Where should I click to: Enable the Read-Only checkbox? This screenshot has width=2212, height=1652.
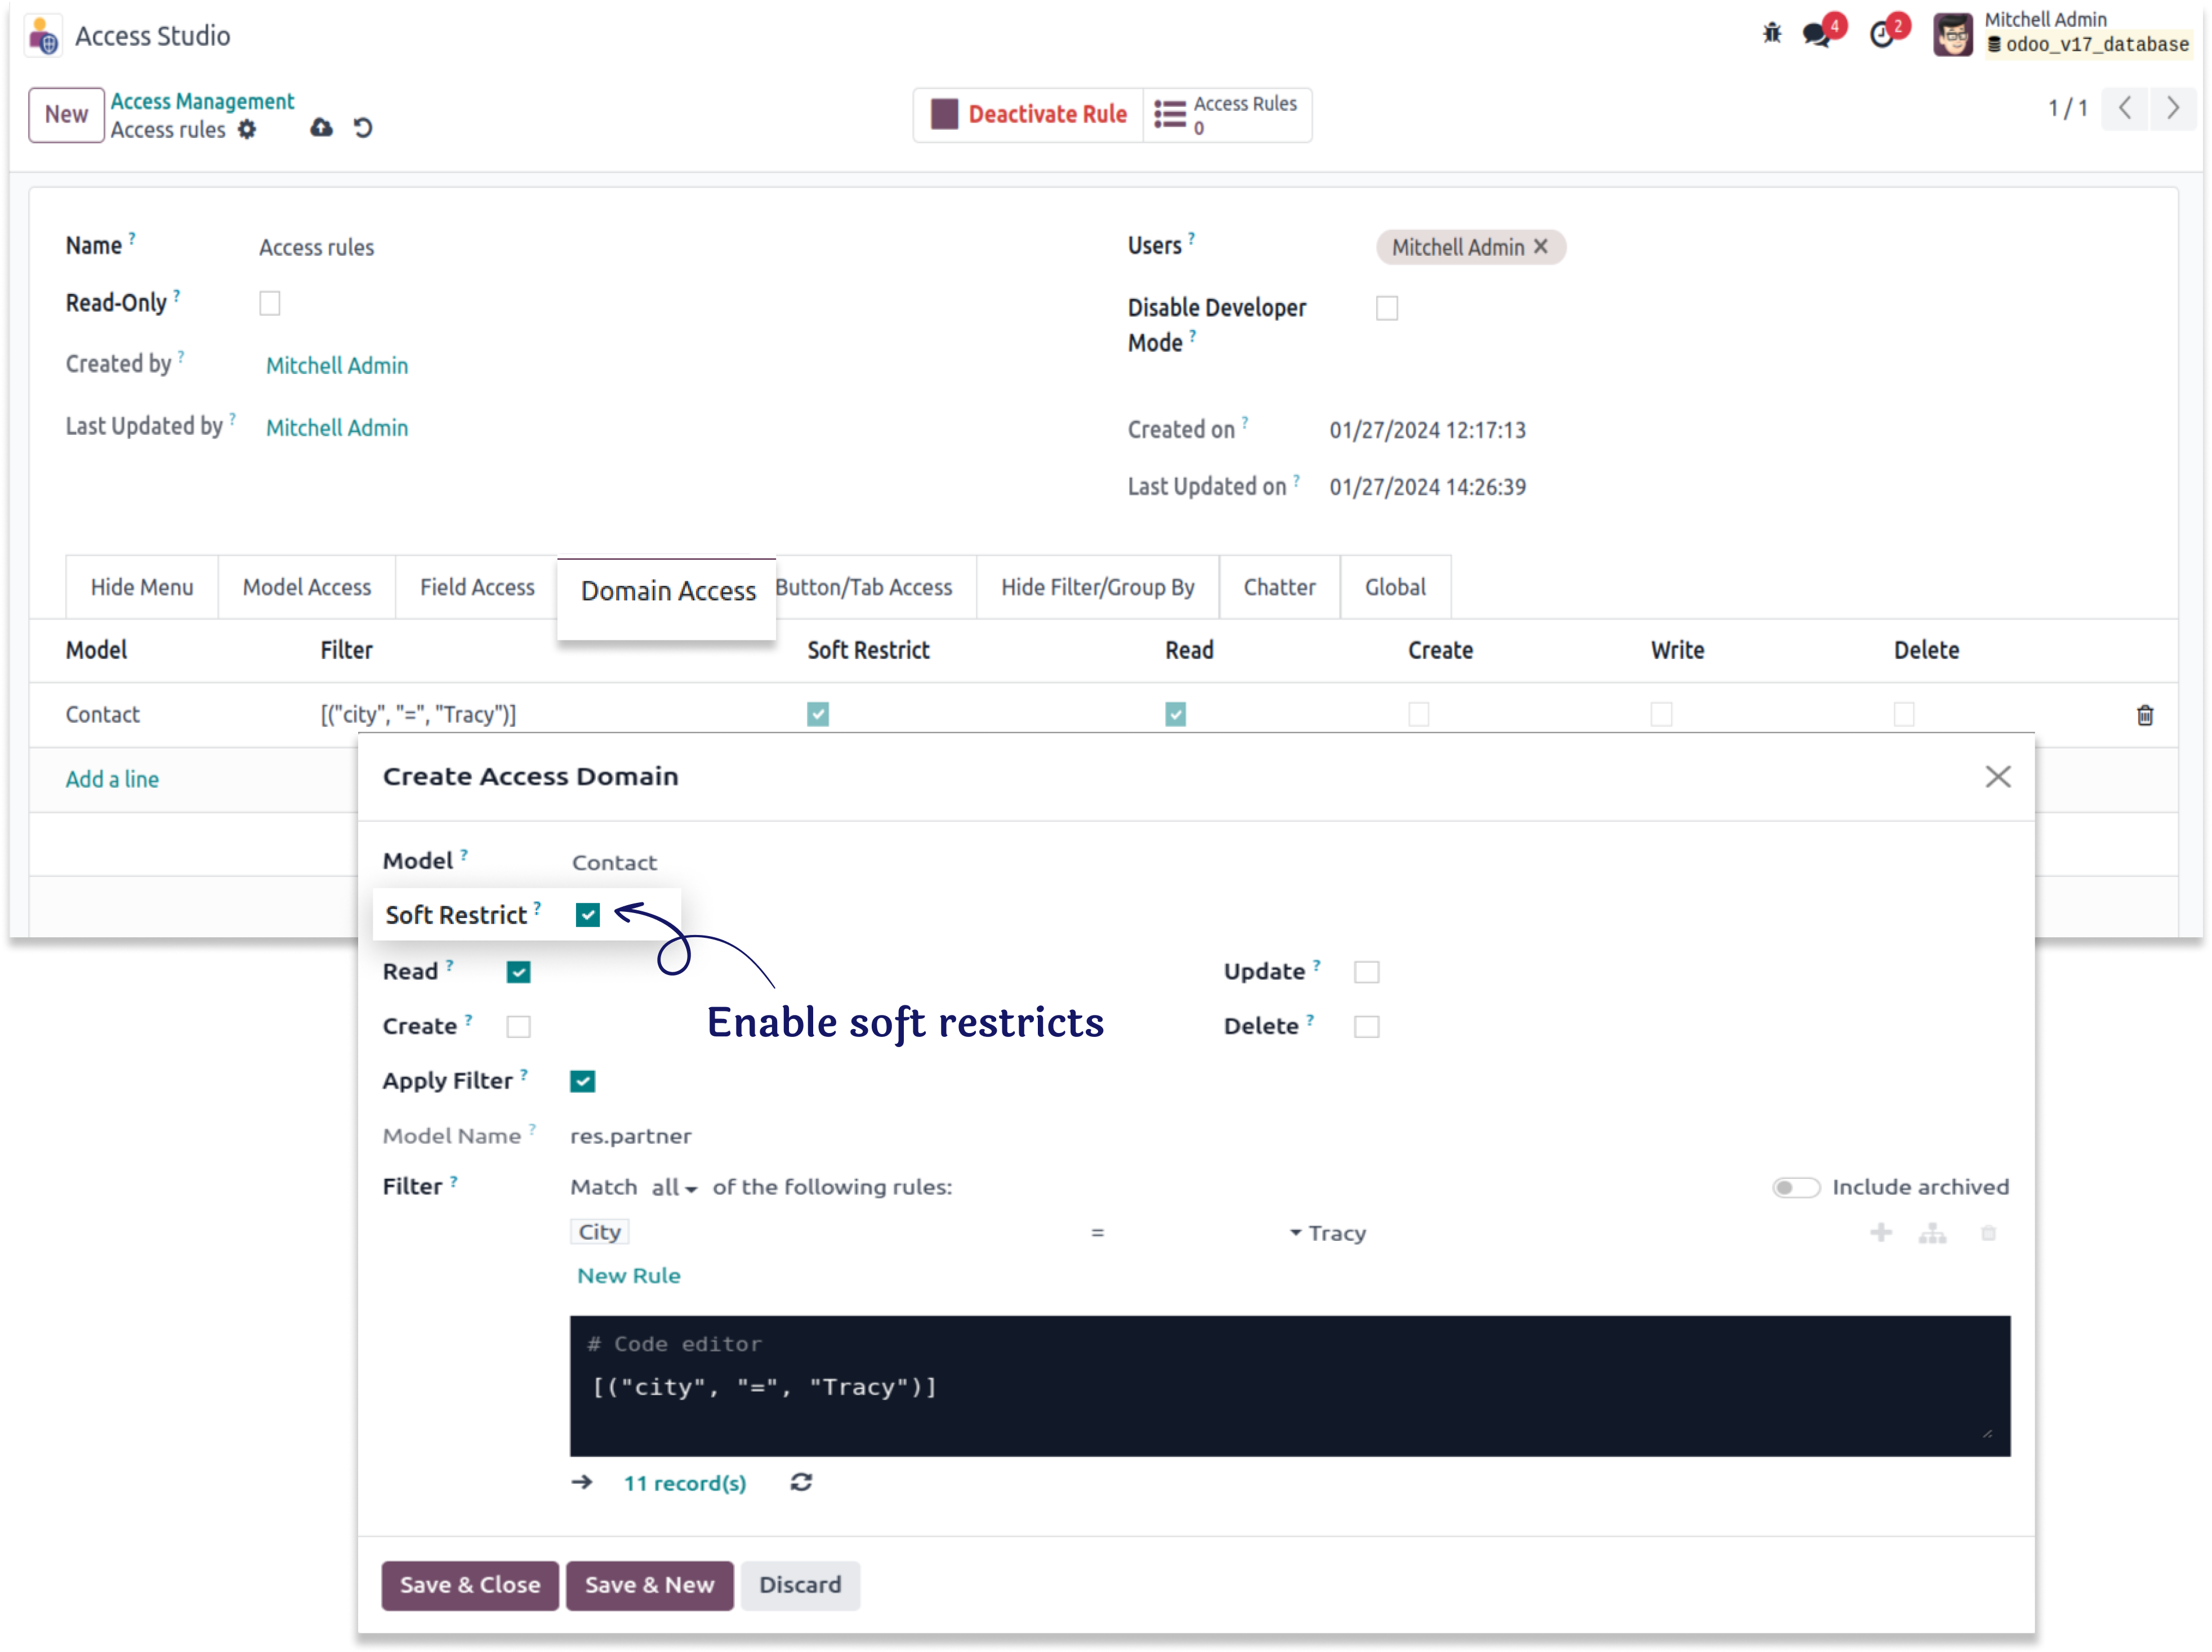pos(270,303)
